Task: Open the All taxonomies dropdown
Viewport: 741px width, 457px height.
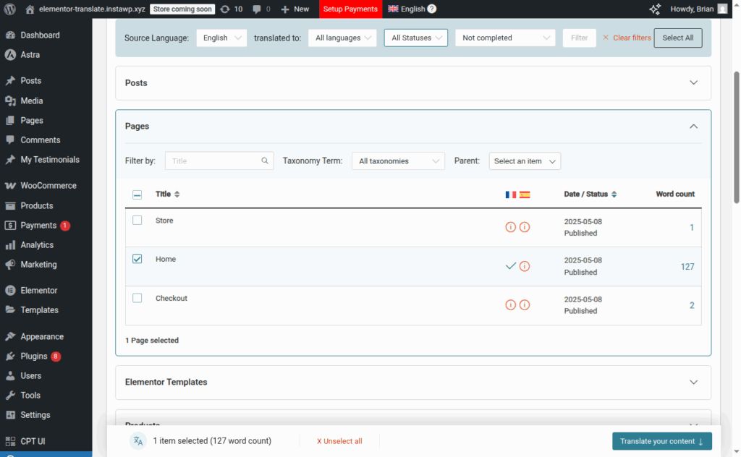Action: coord(399,161)
